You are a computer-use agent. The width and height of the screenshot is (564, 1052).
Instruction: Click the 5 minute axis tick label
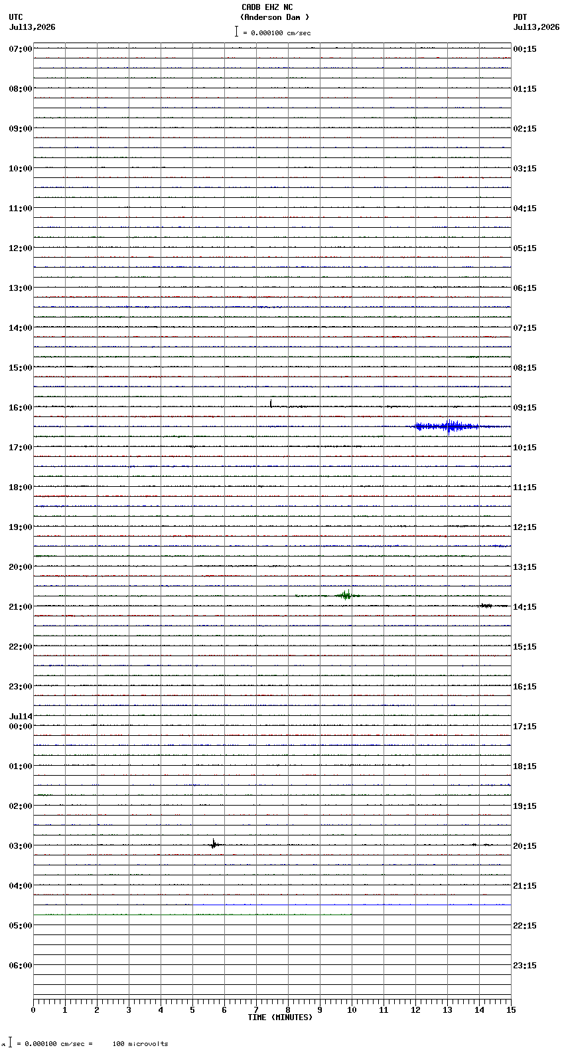click(x=192, y=1010)
